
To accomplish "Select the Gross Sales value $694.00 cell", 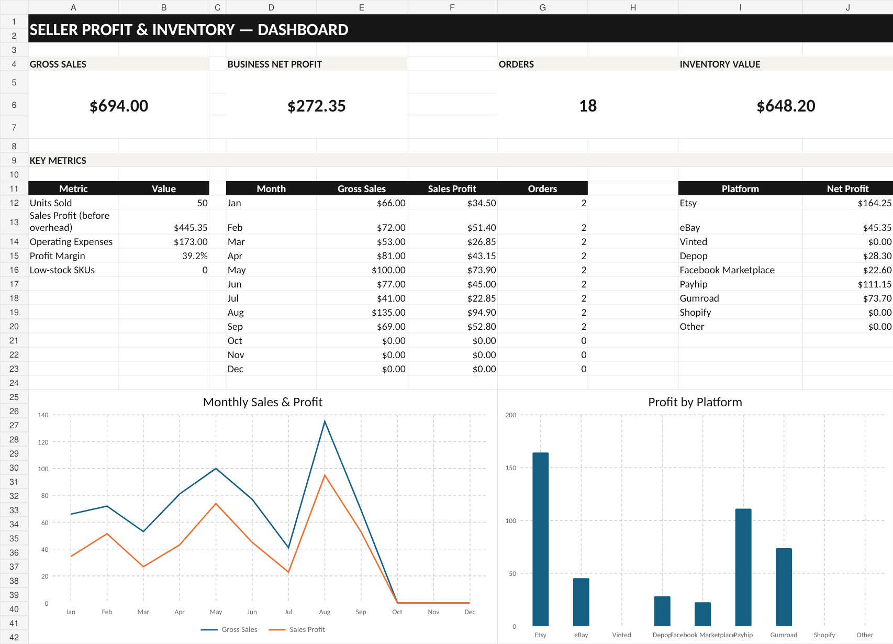I will 119,105.
